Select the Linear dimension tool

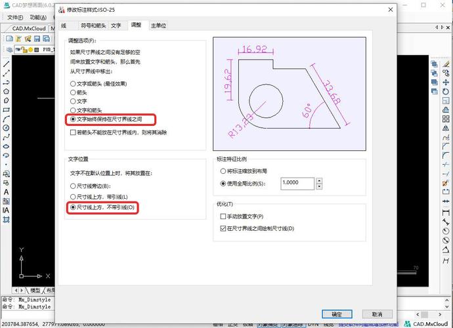pyautogui.click(x=446, y=213)
